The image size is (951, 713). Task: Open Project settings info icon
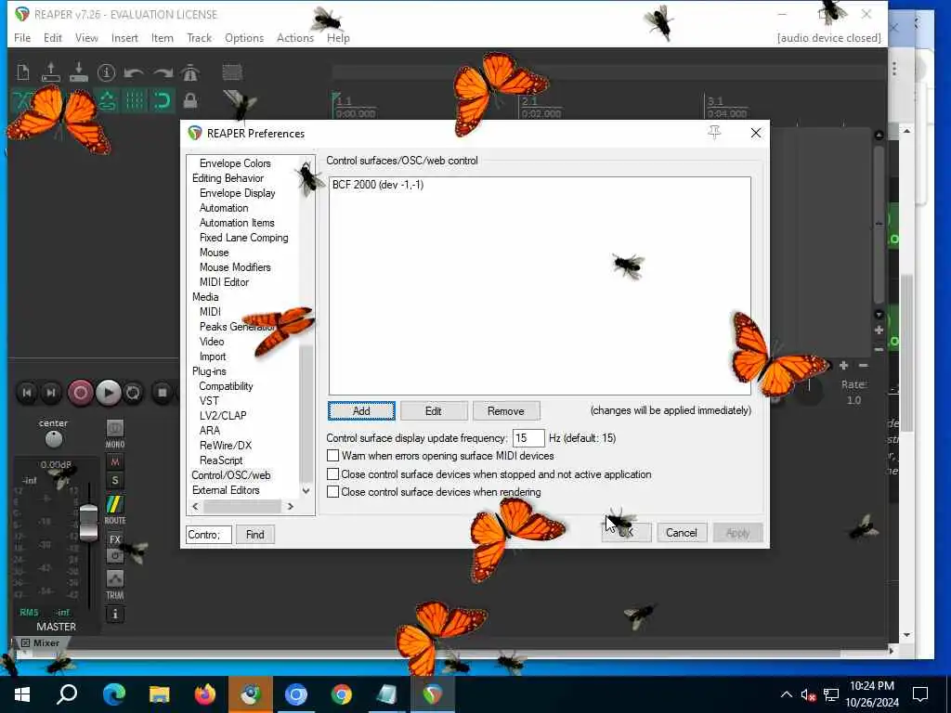(x=106, y=72)
